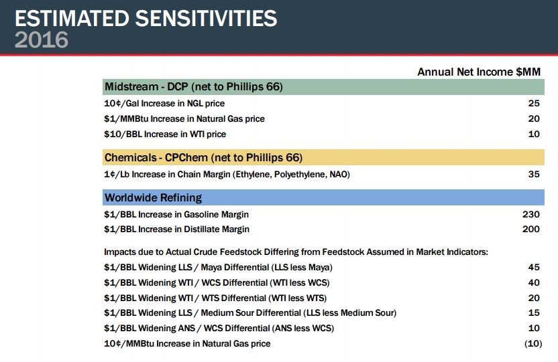The width and height of the screenshot is (558, 362).
Task: Click the LLS / Medium Sour Differential row
Action: [x=250, y=313]
